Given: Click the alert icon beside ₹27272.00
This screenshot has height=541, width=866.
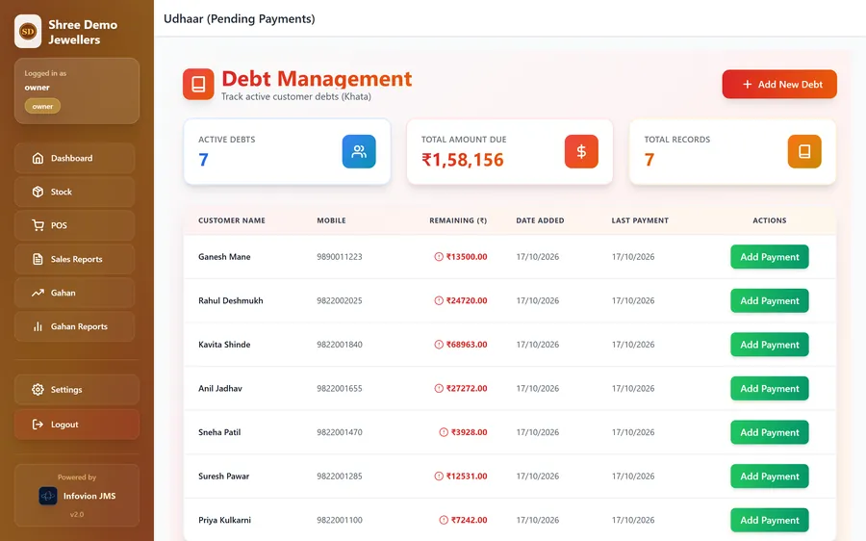Looking at the screenshot, I should 439,389.
